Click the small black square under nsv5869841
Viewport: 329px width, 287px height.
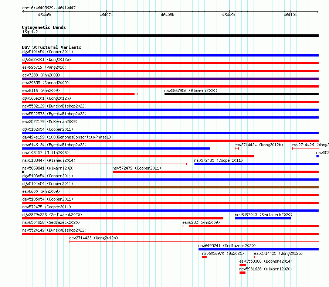click(x=23, y=172)
